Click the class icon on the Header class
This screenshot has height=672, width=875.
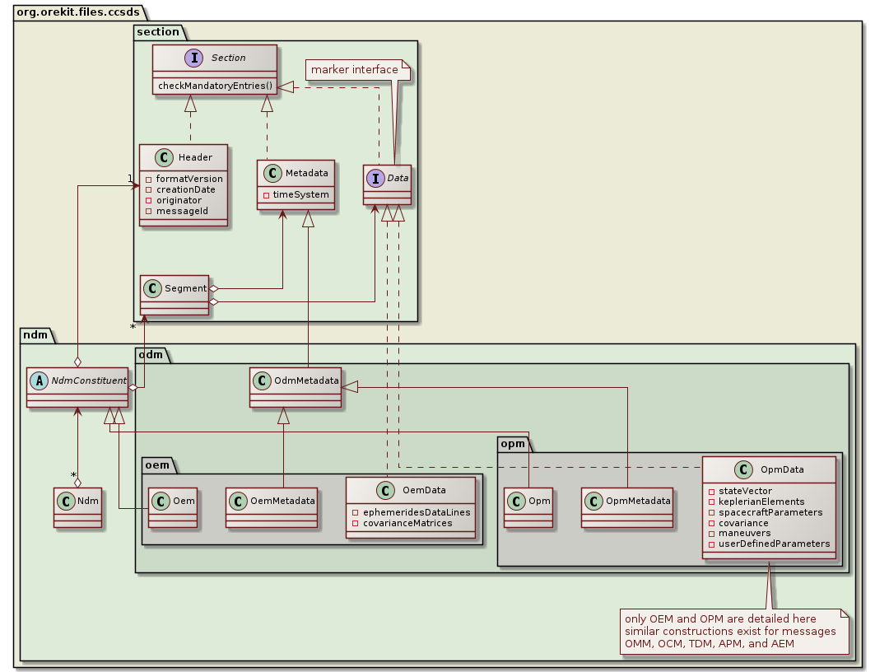click(164, 157)
